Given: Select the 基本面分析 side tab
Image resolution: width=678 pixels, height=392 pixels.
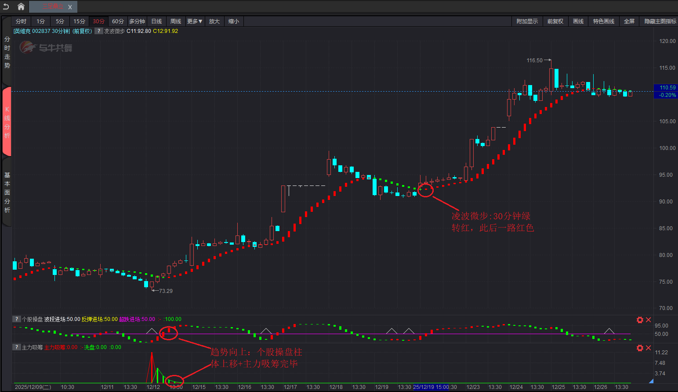Looking at the screenshot, I should tap(7, 192).
